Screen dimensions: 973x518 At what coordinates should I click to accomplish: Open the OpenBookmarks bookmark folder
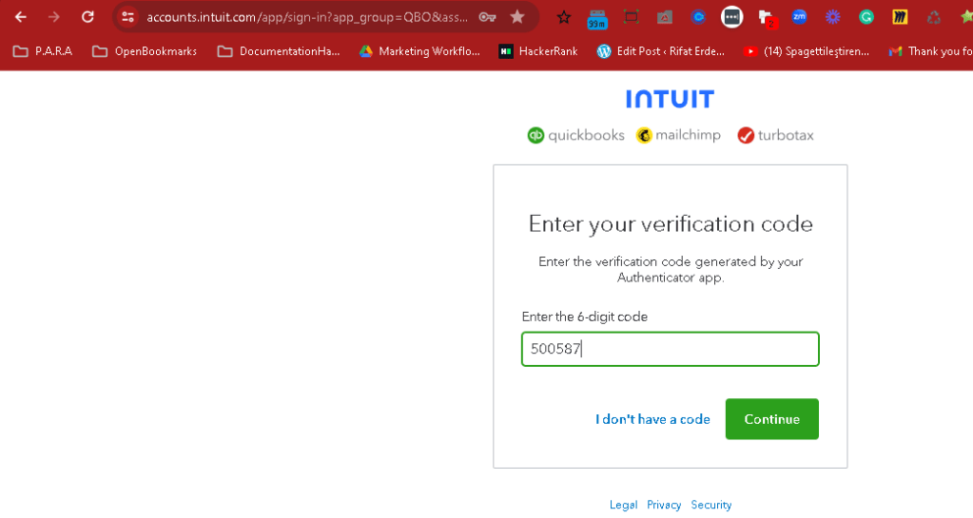pyautogui.click(x=145, y=51)
